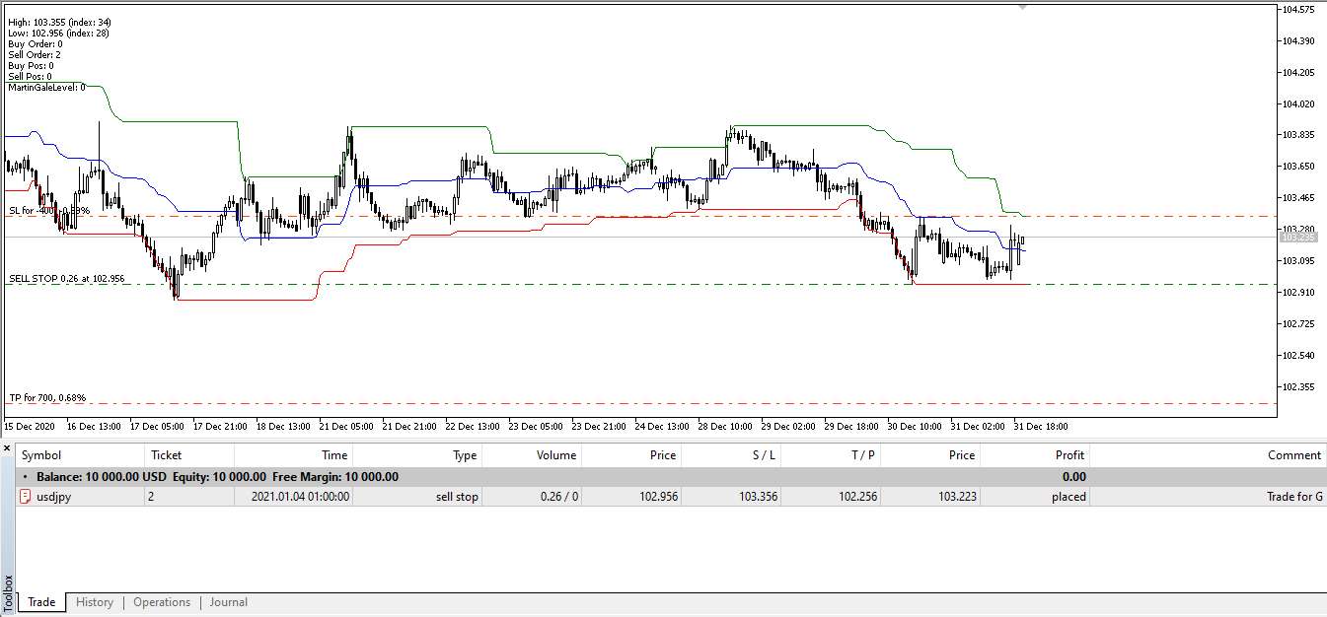Sort orders by Symbol column header
Screen dimensions: 1327x617
[41, 455]
